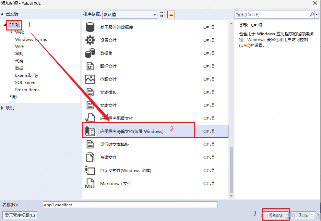Image resolution: width=321 pixels, height=221 pixels.
Task: Click the 资源文件 icon
Action: (x=90, y=157)
